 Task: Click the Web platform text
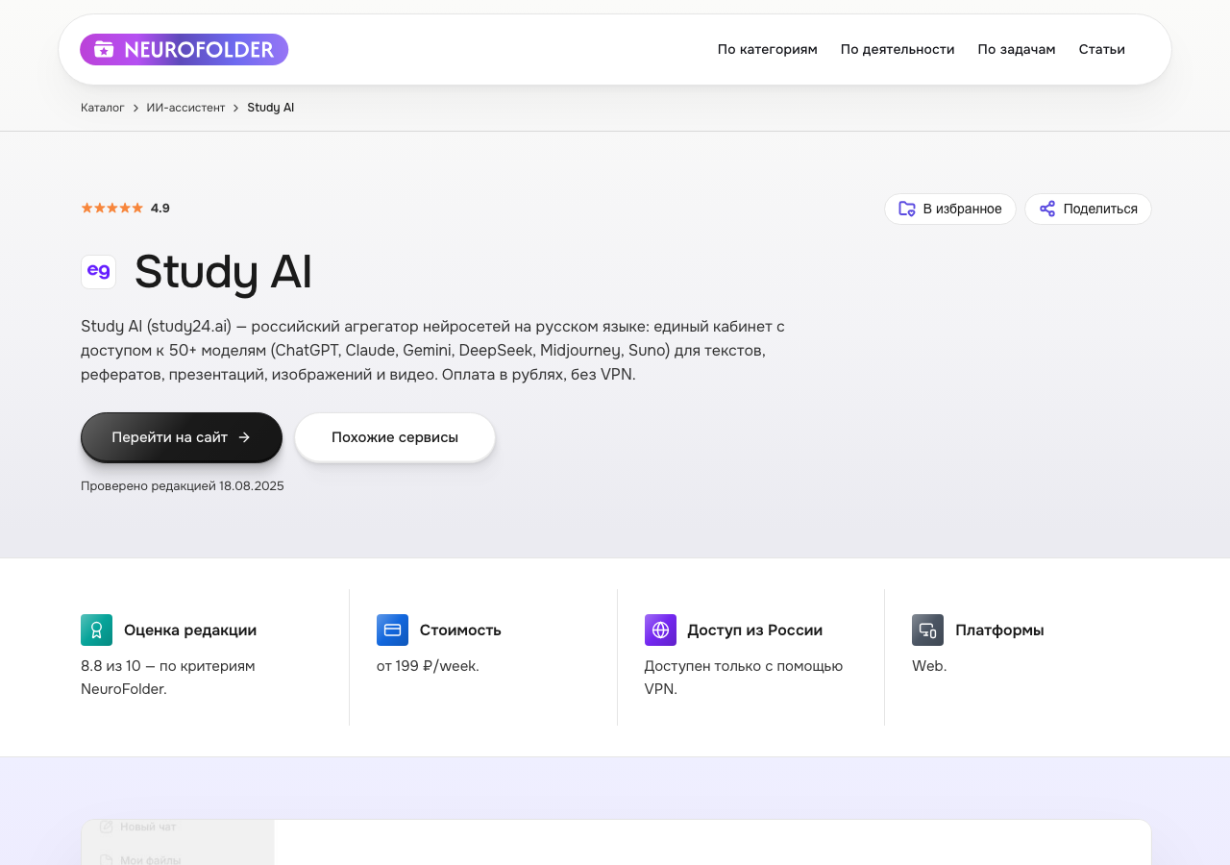point(929,666)
